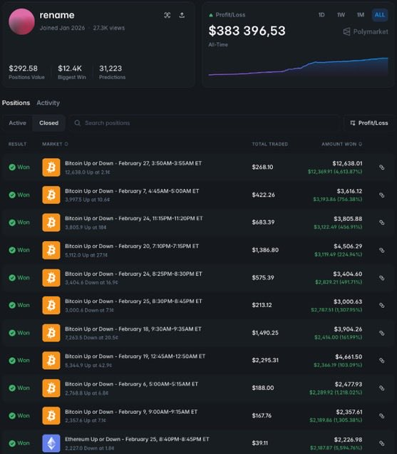The image size is (397, 454).
Task: Click the profit/loss line chart
Action: coord(298,66)
